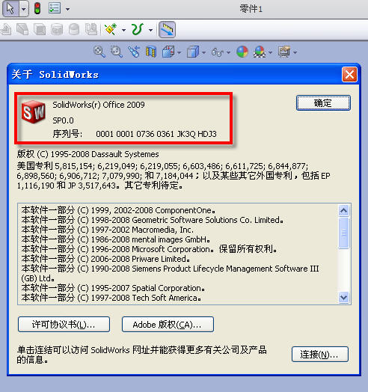Expand the cursor selection dropdown arrow
This screenshot has width=368, height=392.
pos(24,9)
